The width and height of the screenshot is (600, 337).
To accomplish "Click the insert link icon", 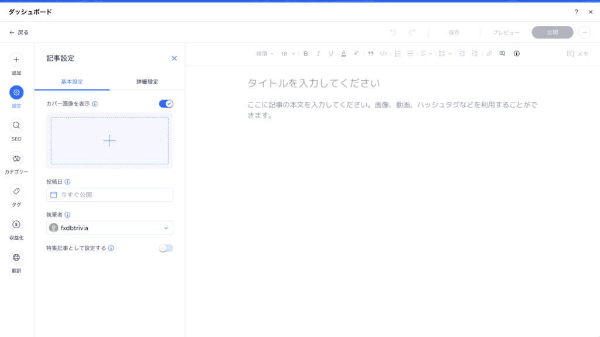I will coord(489,54).
